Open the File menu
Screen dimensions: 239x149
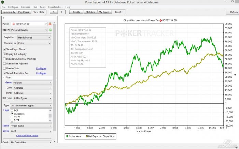coord(4,7)
